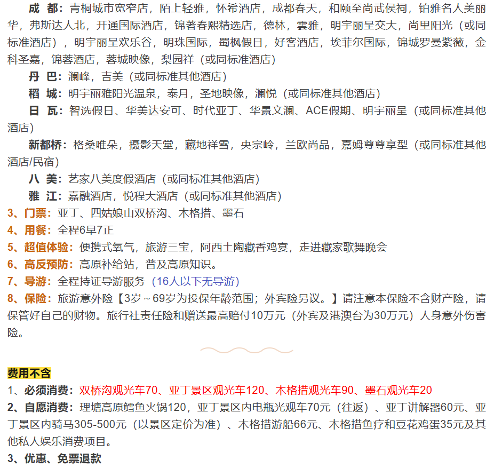Screen dimensions: 494x468
Task: Click the text '旅游意外险'
Action: click(x=85, y=298)
